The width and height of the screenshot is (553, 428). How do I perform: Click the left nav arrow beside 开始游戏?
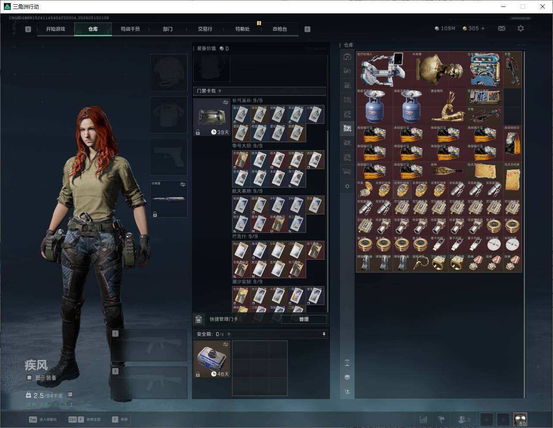click(x=28, y=29)
